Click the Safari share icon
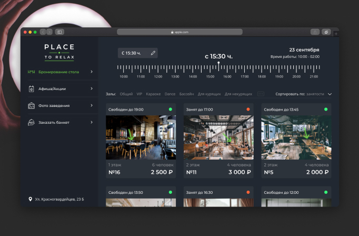 tap(315, 32)
